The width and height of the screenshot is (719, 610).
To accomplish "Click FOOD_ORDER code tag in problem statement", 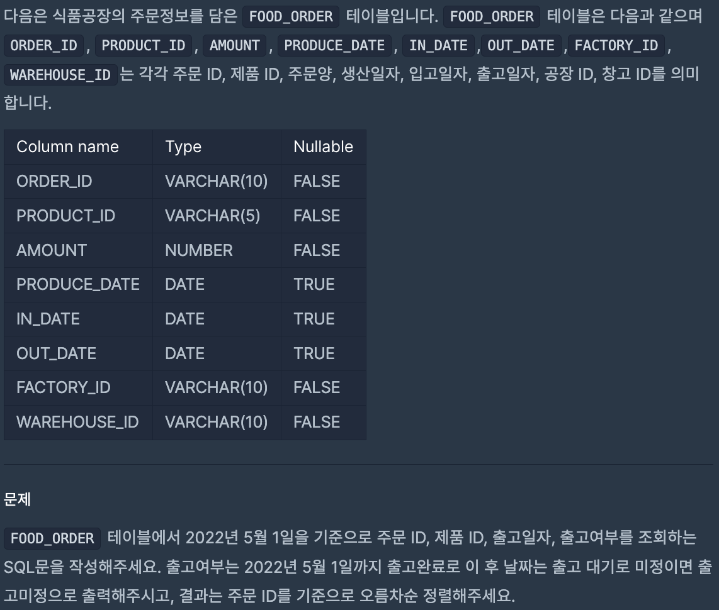I will pos(52,538).
